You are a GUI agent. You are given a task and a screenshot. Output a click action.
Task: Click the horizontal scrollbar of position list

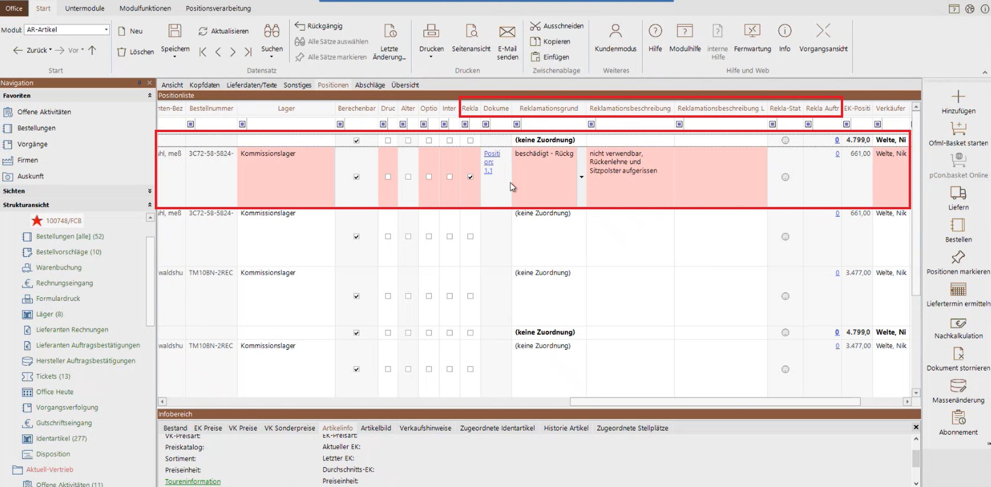tap(714, 401)
